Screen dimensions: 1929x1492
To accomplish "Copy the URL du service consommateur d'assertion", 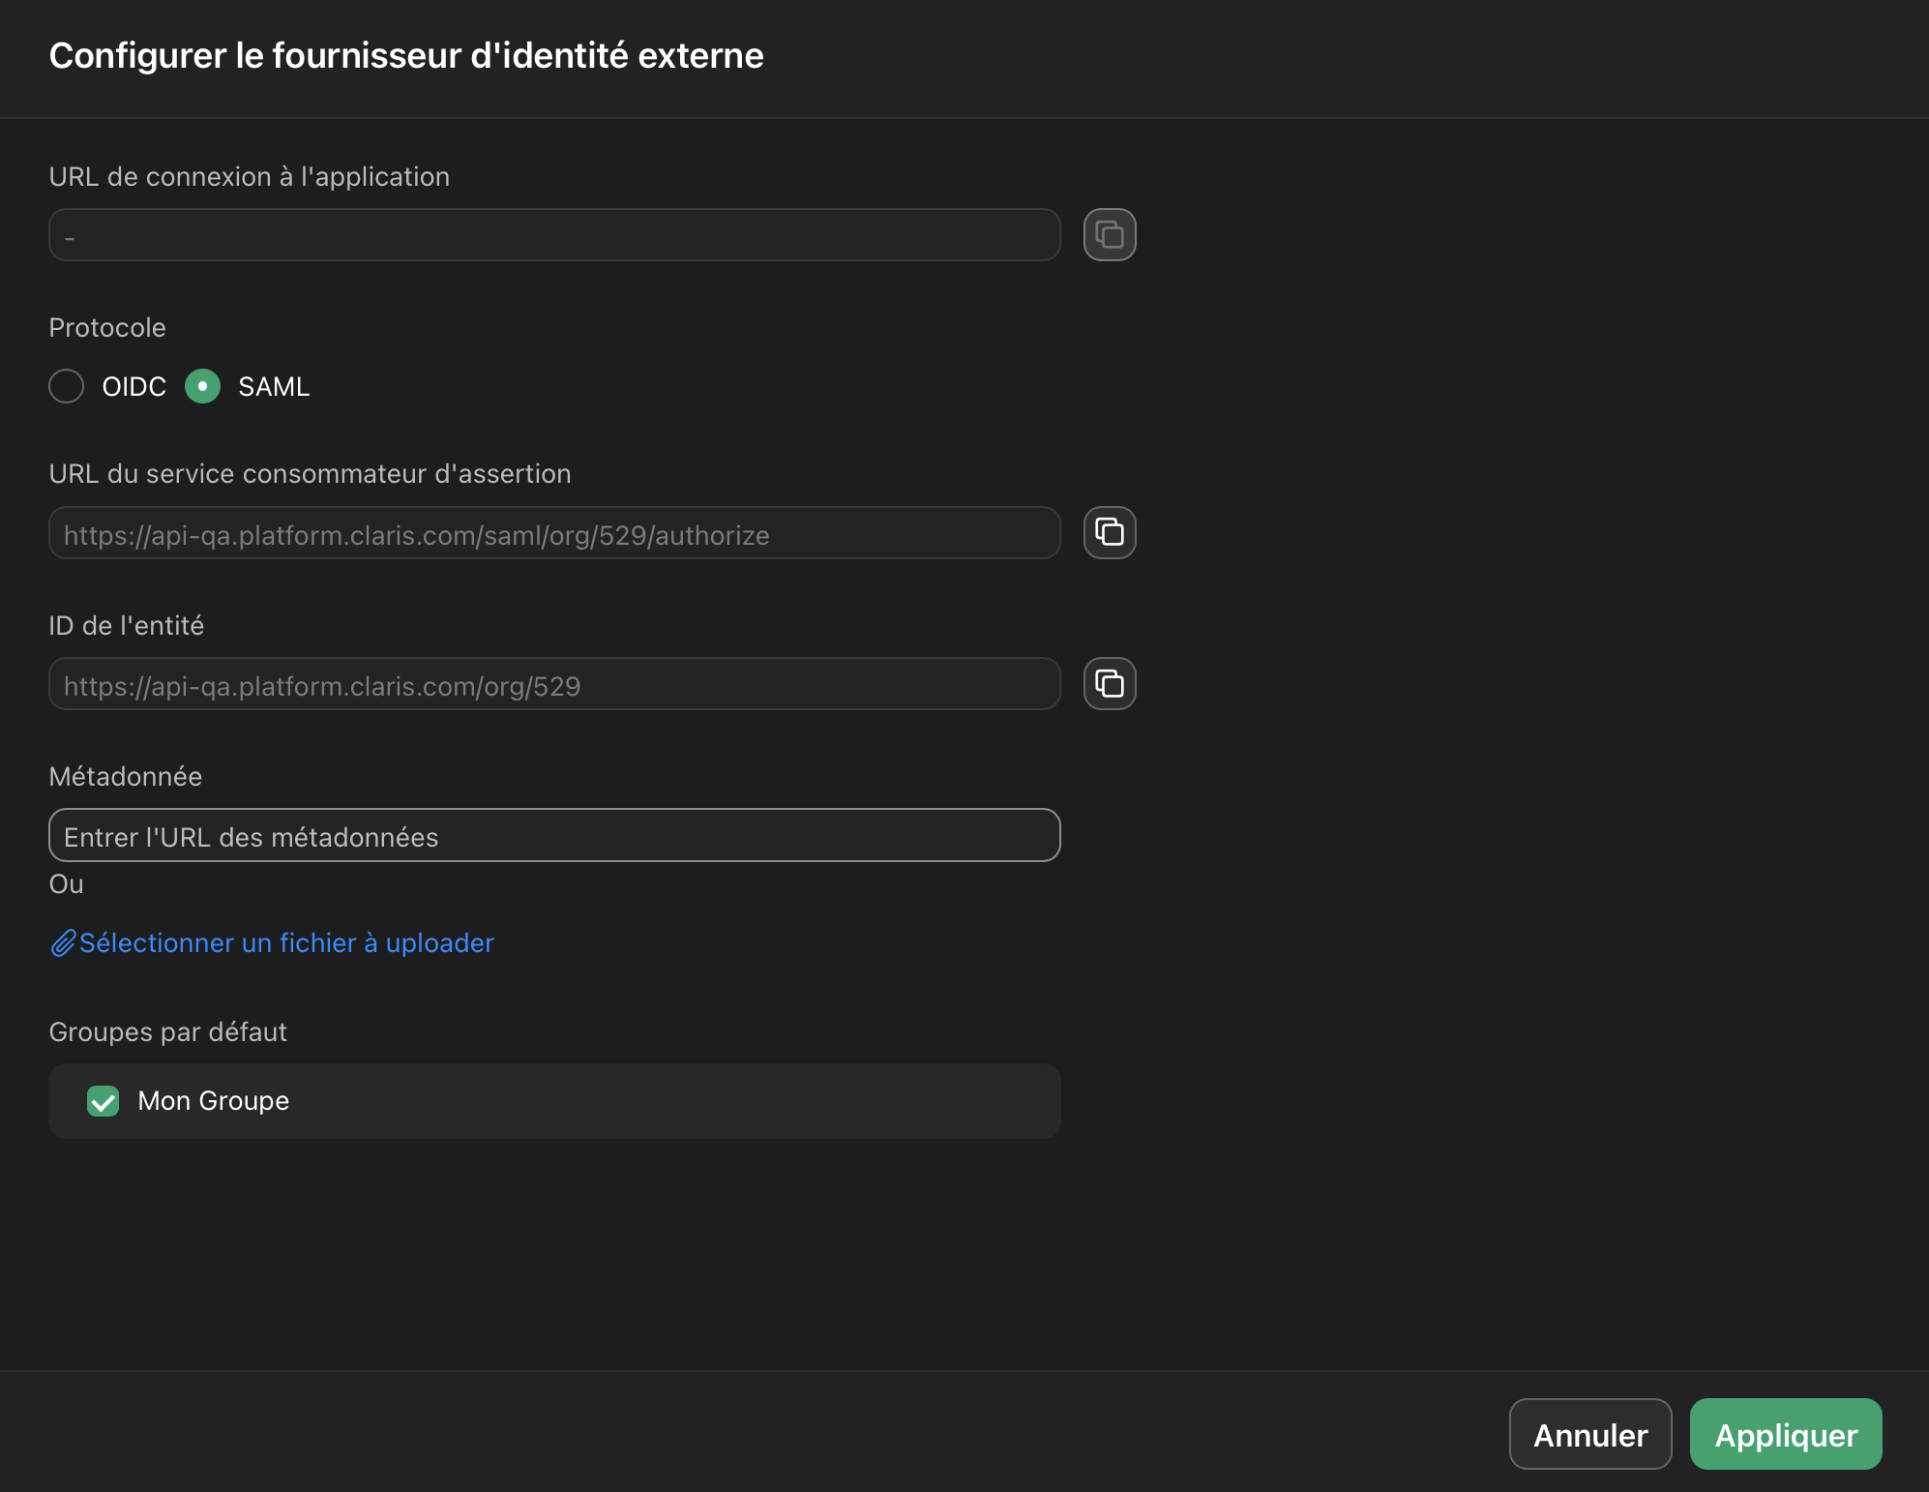I will coord(1109,532).
